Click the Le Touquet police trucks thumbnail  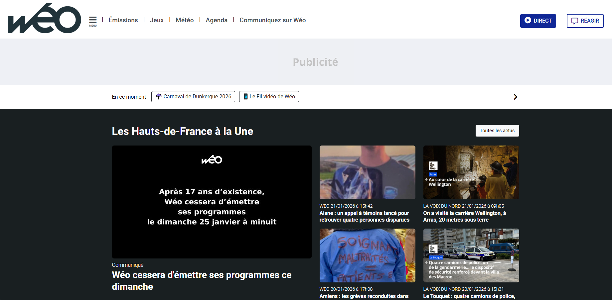pyautogui.click(x=471, y=255)
